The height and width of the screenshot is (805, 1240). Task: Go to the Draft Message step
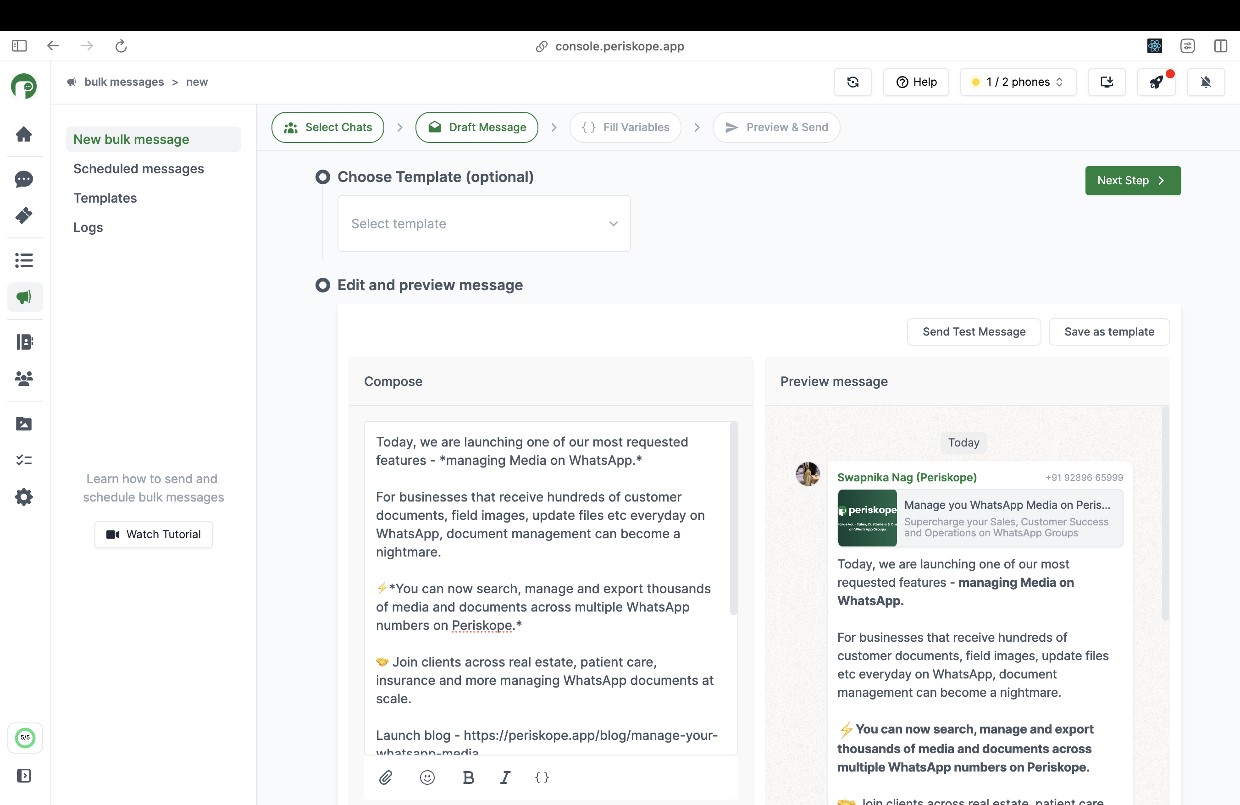[x=477, y=127]
